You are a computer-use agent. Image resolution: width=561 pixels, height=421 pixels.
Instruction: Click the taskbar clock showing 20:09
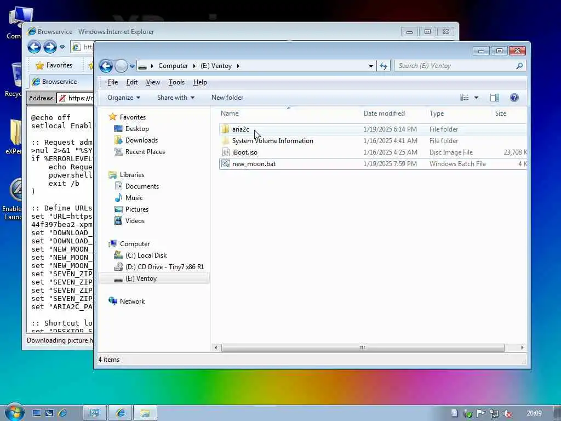[534, 413]
